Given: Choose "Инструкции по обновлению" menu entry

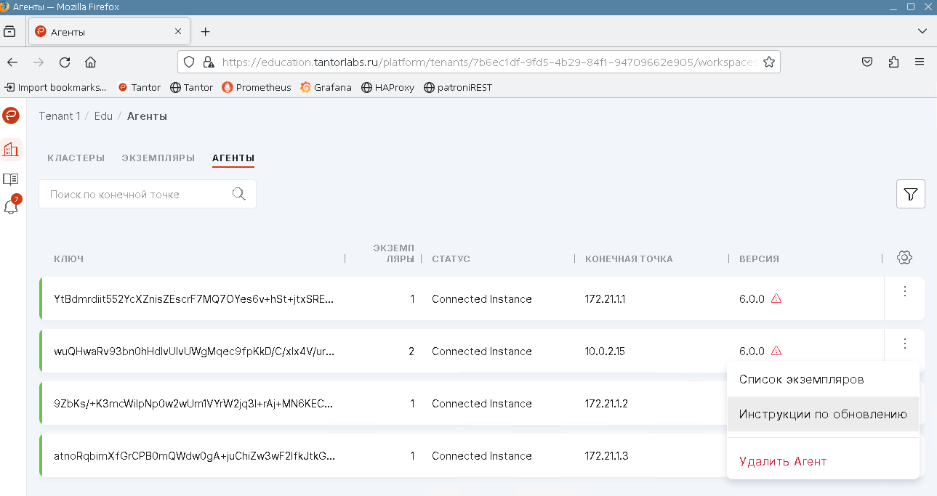Looking at the screenshot, I should (822, 414).
